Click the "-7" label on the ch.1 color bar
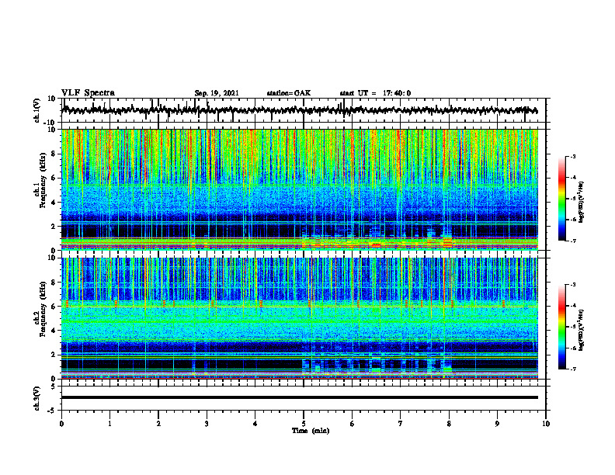 pos(572,241)
